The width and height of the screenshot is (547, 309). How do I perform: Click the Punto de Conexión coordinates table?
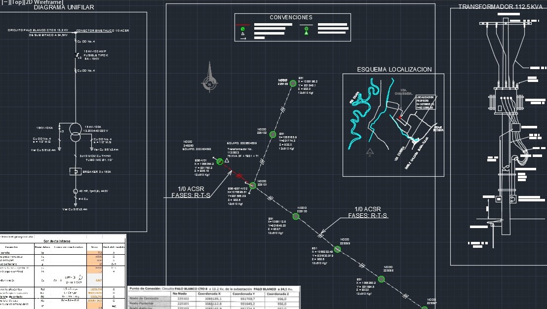[x=213, y=297]
